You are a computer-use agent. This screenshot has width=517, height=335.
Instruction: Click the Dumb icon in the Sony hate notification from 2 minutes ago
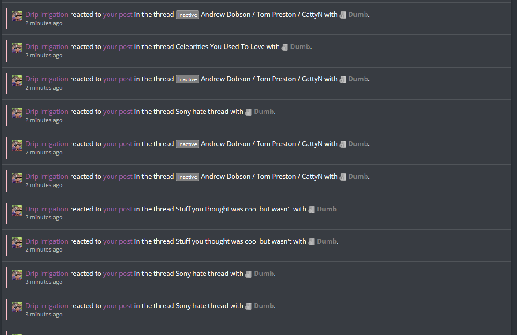tap(248, 112)
